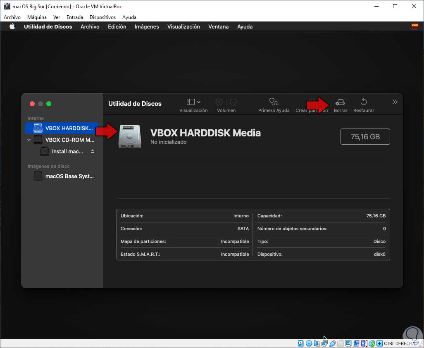This screenshot has height=348, width=424.
Task: Click the 'Número de objetos secundarios:' label
Action: pyautogui.click(x=292, y=229)
